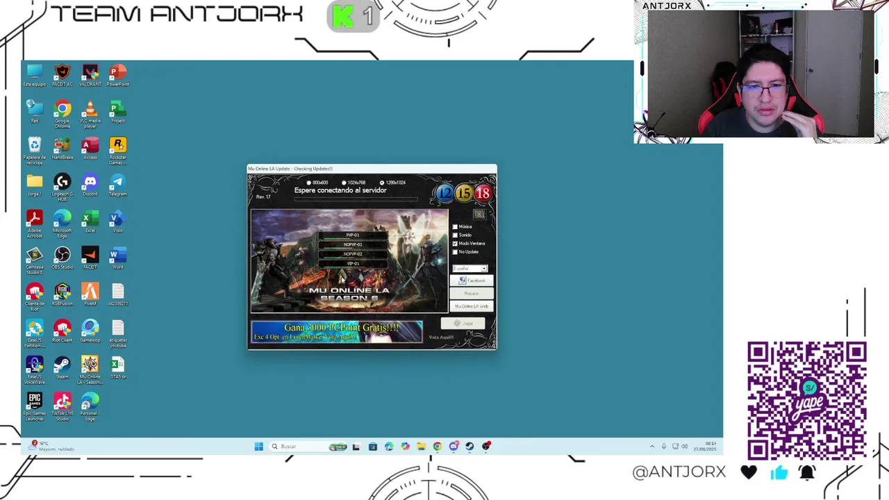Open the etiquetas youtube text file
This screenshot has width=889, height=500.
118,334
